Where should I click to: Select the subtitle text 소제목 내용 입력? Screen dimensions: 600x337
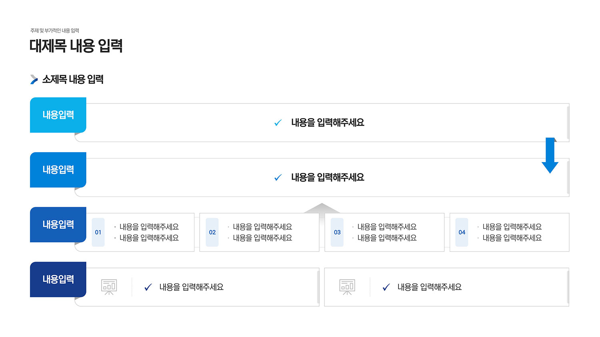pyautogui.click(x=73, y=79)
